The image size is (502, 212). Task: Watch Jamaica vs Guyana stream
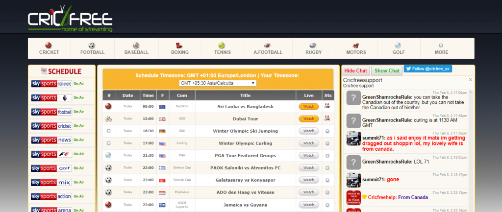309,205
